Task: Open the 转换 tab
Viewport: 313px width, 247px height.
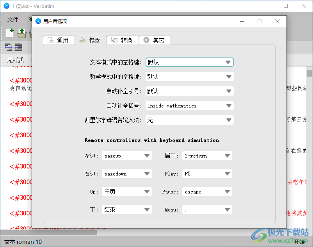Action: (123, 40)
